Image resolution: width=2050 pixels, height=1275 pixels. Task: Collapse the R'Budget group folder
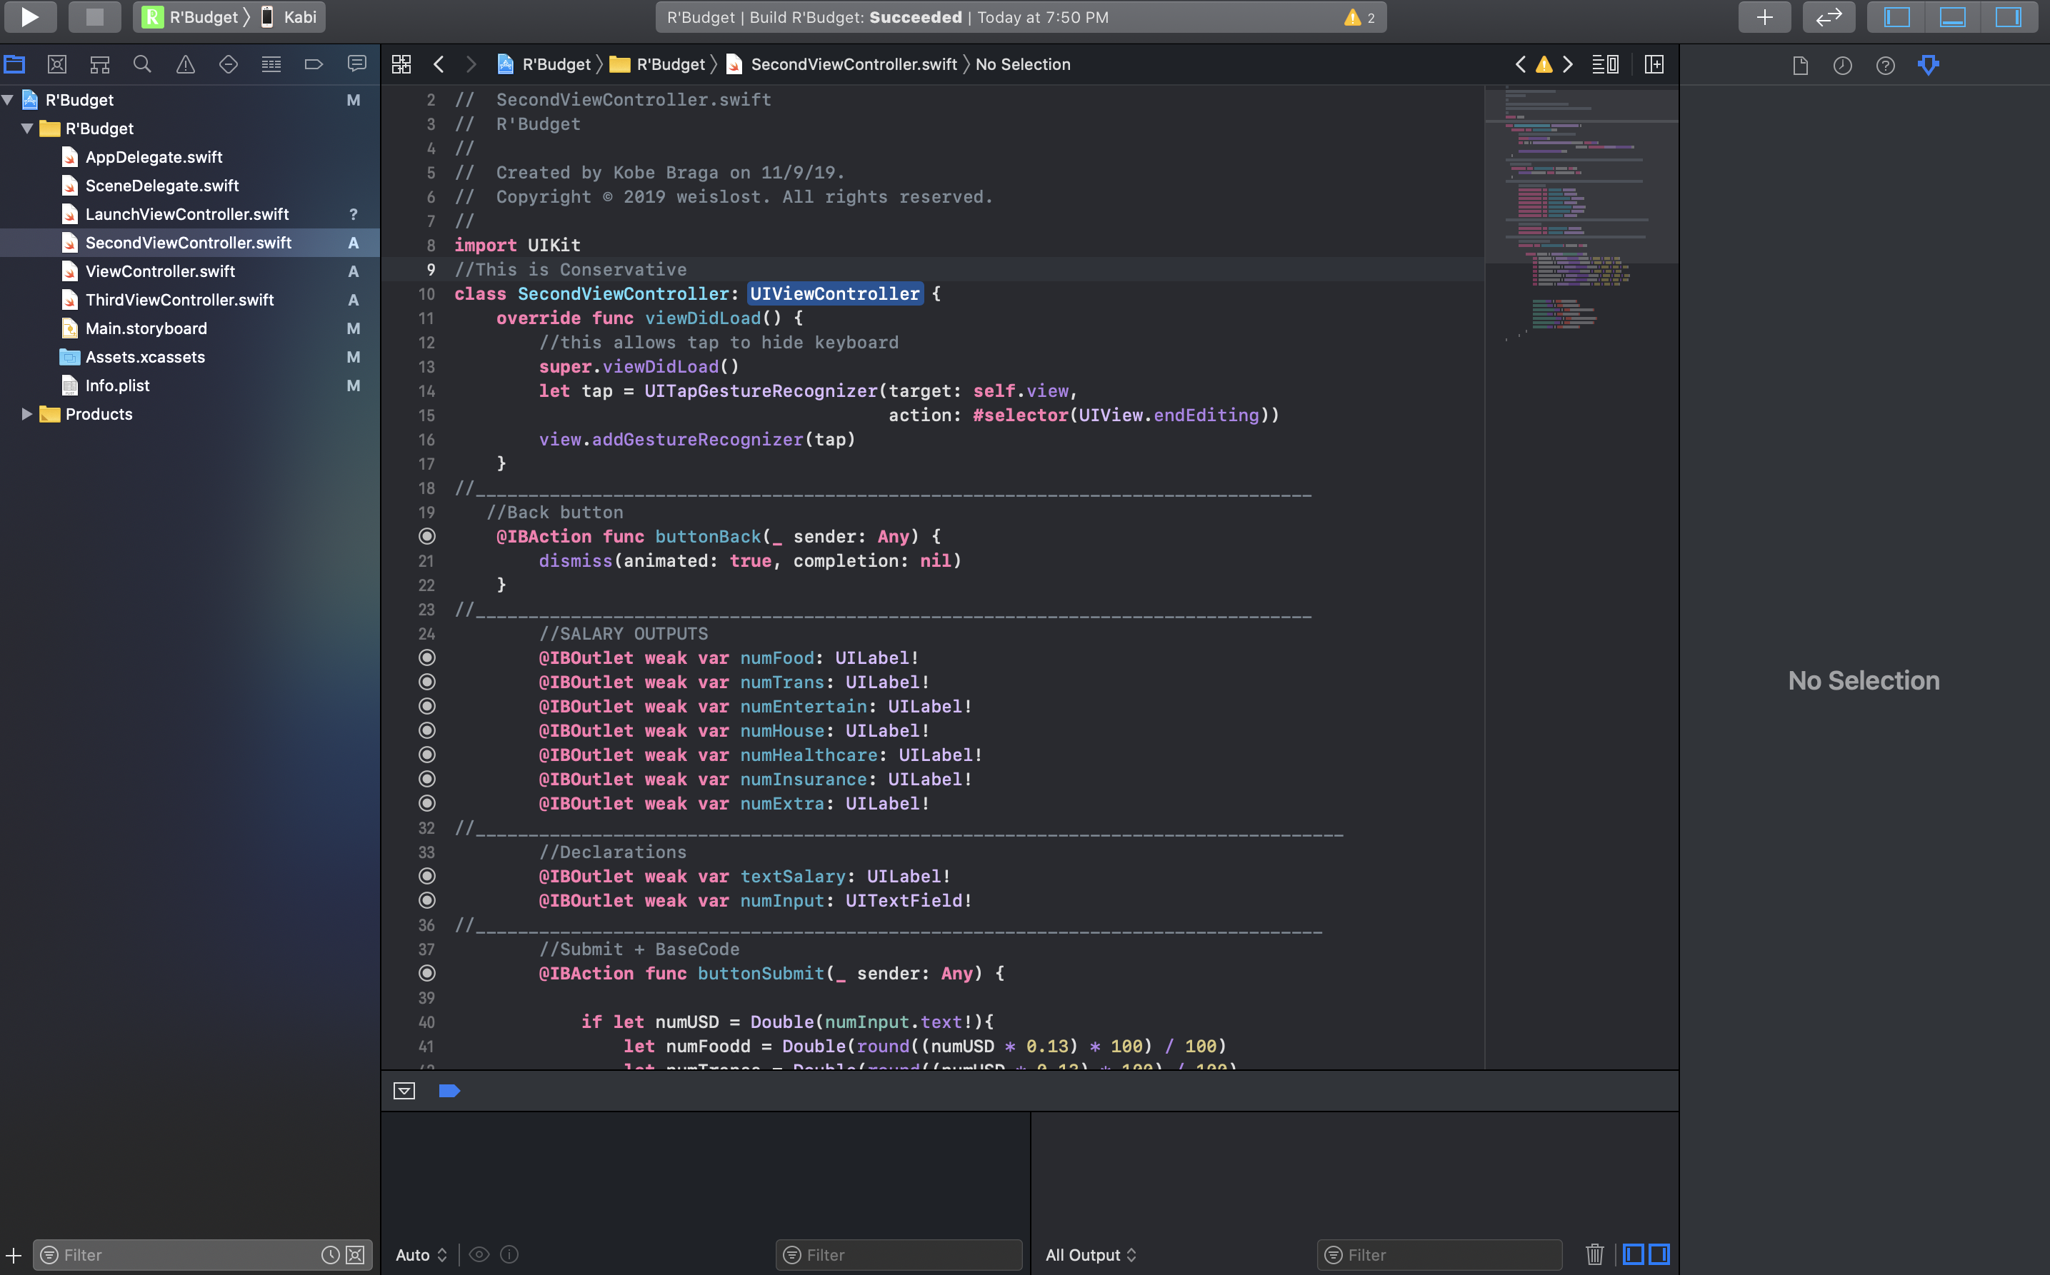point(27,128)
